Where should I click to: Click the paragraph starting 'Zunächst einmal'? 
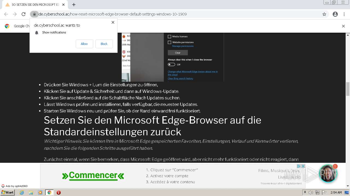pyautogui.click(x=171, y=159)
